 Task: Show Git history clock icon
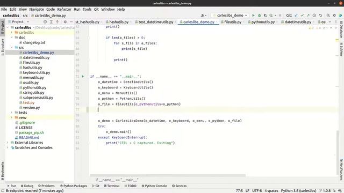(x=314, y=16)
